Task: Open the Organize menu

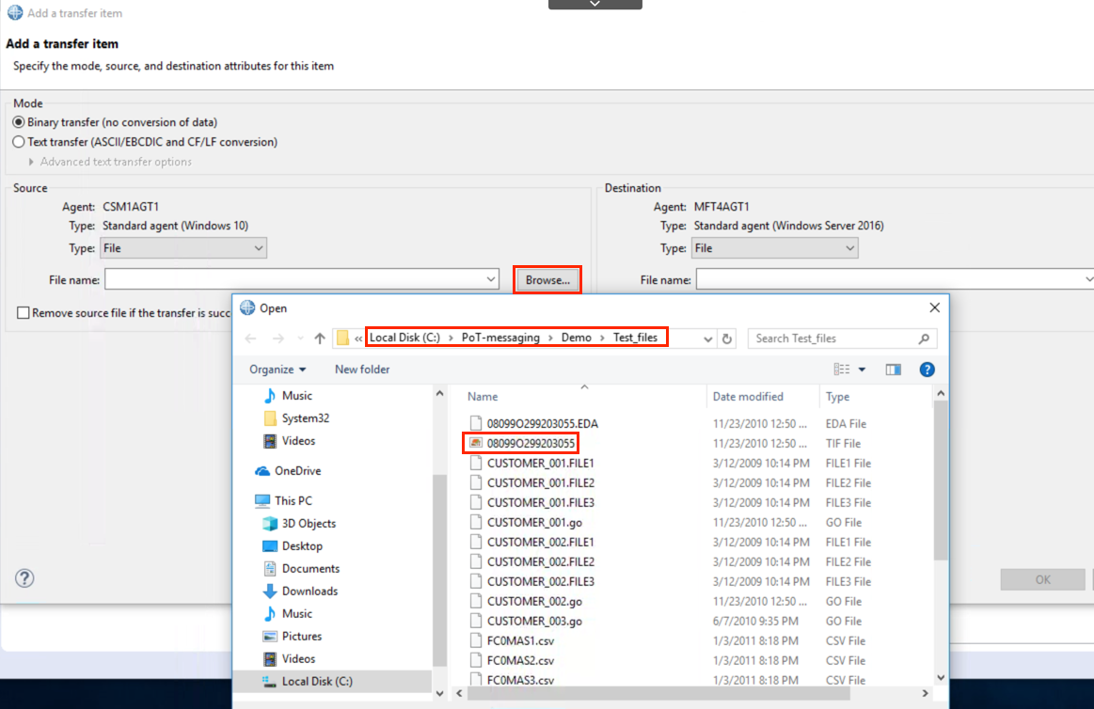Action: pos(277,370)
